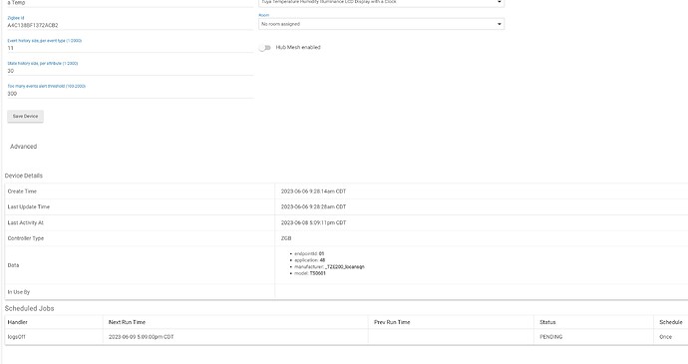Click the Device Details heading
The height and width of the screenshot is (364, 688).
click(x=24, y=176)
